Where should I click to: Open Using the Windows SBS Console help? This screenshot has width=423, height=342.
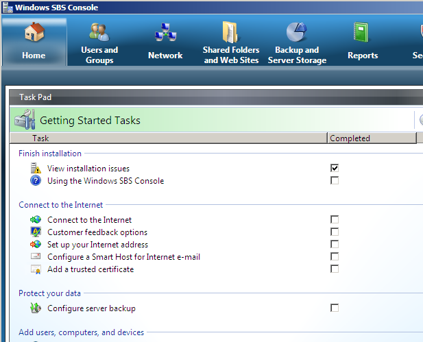coord(106,181)
